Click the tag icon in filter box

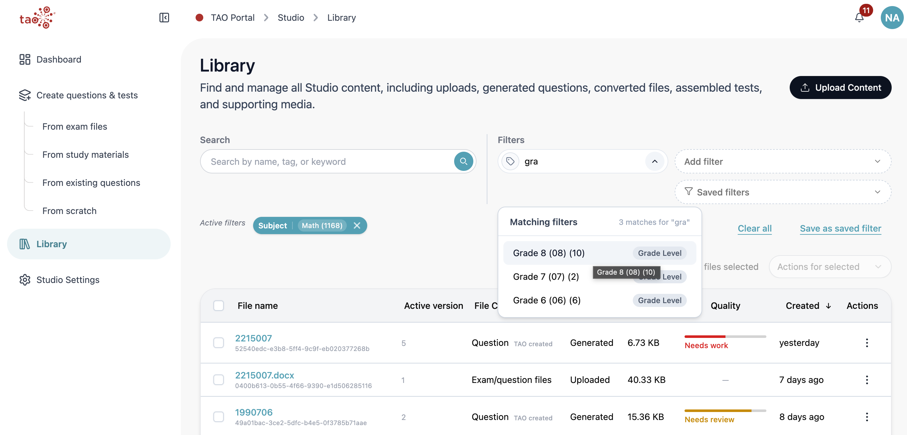[510, 162]
